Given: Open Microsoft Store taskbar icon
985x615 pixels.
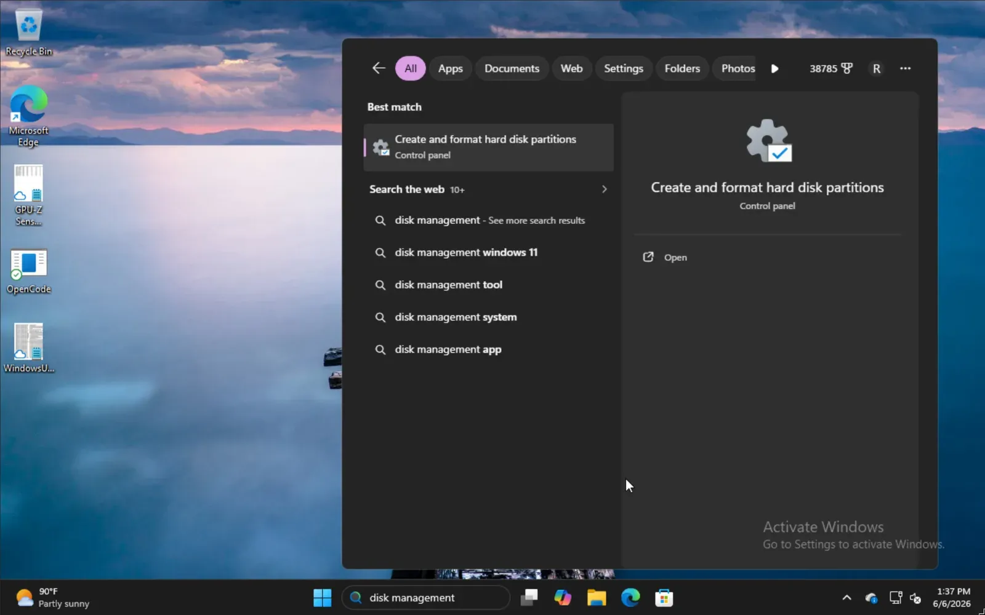Looking at the screenshot, I should pyautogui.click(x=664, y=597).
